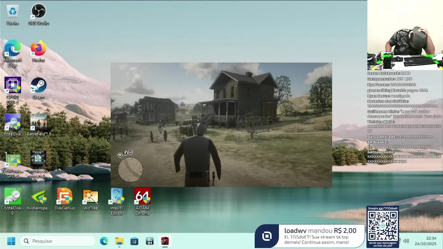Launch CrystalDiskMark 9 shortcut
443x249 pixels.
click(12, 202)
